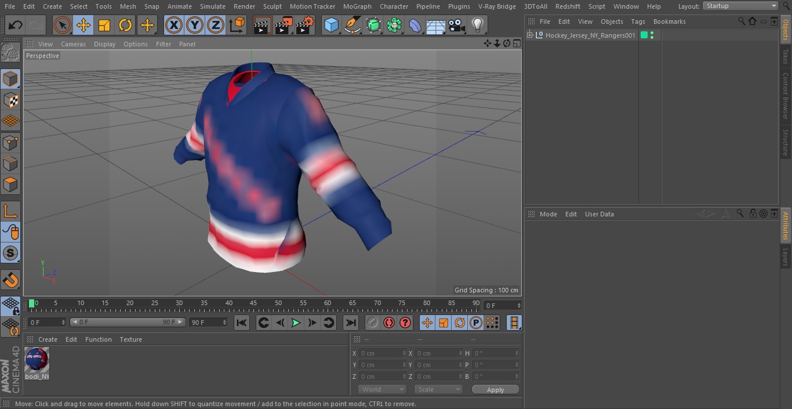The width and height of the screenshot is (792, 409).
Task: Switch to Texture mode
Action: click(10, 100)
